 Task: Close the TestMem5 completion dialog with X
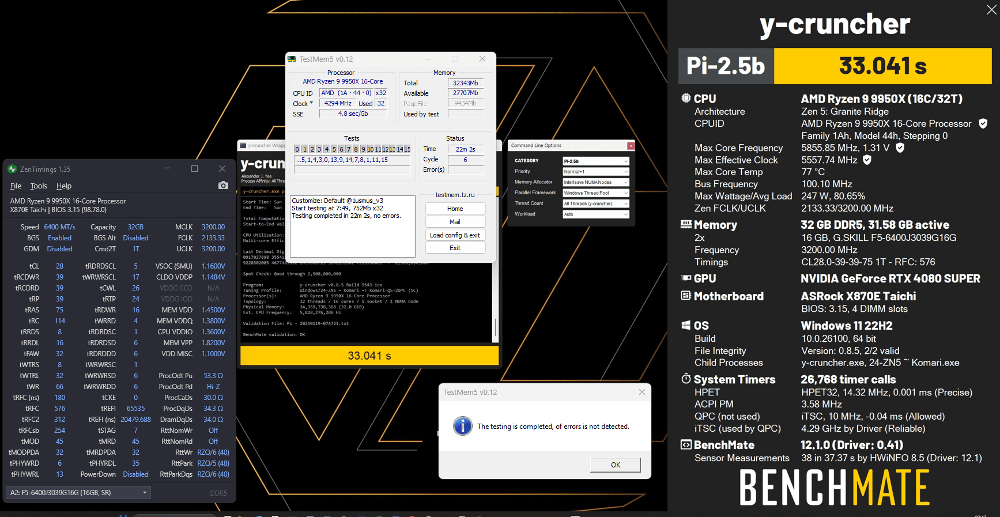(642, 392)
